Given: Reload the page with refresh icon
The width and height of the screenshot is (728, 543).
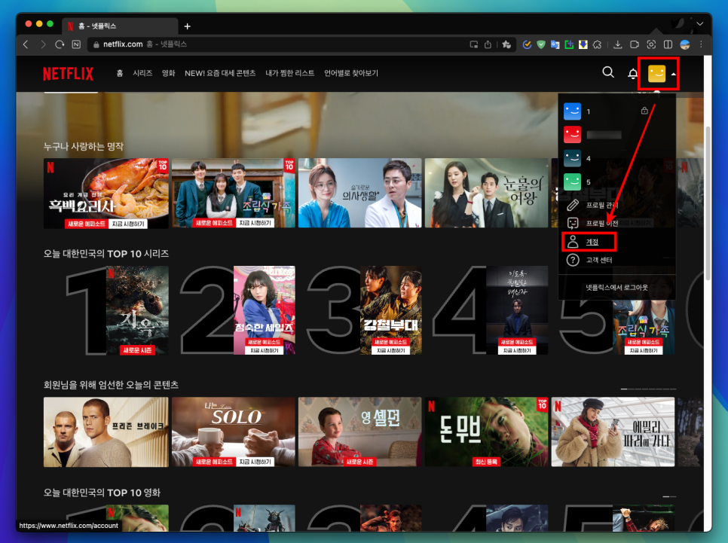Looking at the screenshot, I should [60, 44].
